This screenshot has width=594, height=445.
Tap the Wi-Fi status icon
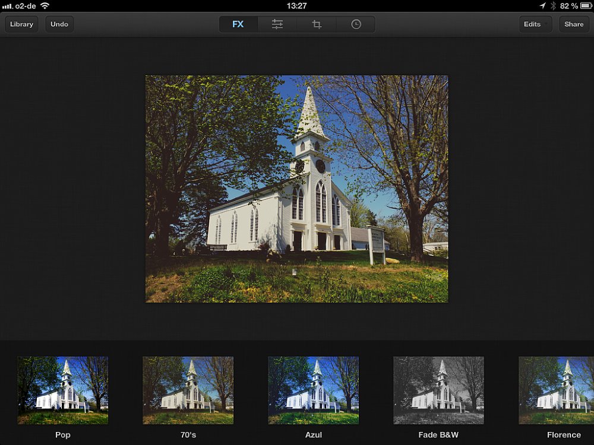(45, 5)
